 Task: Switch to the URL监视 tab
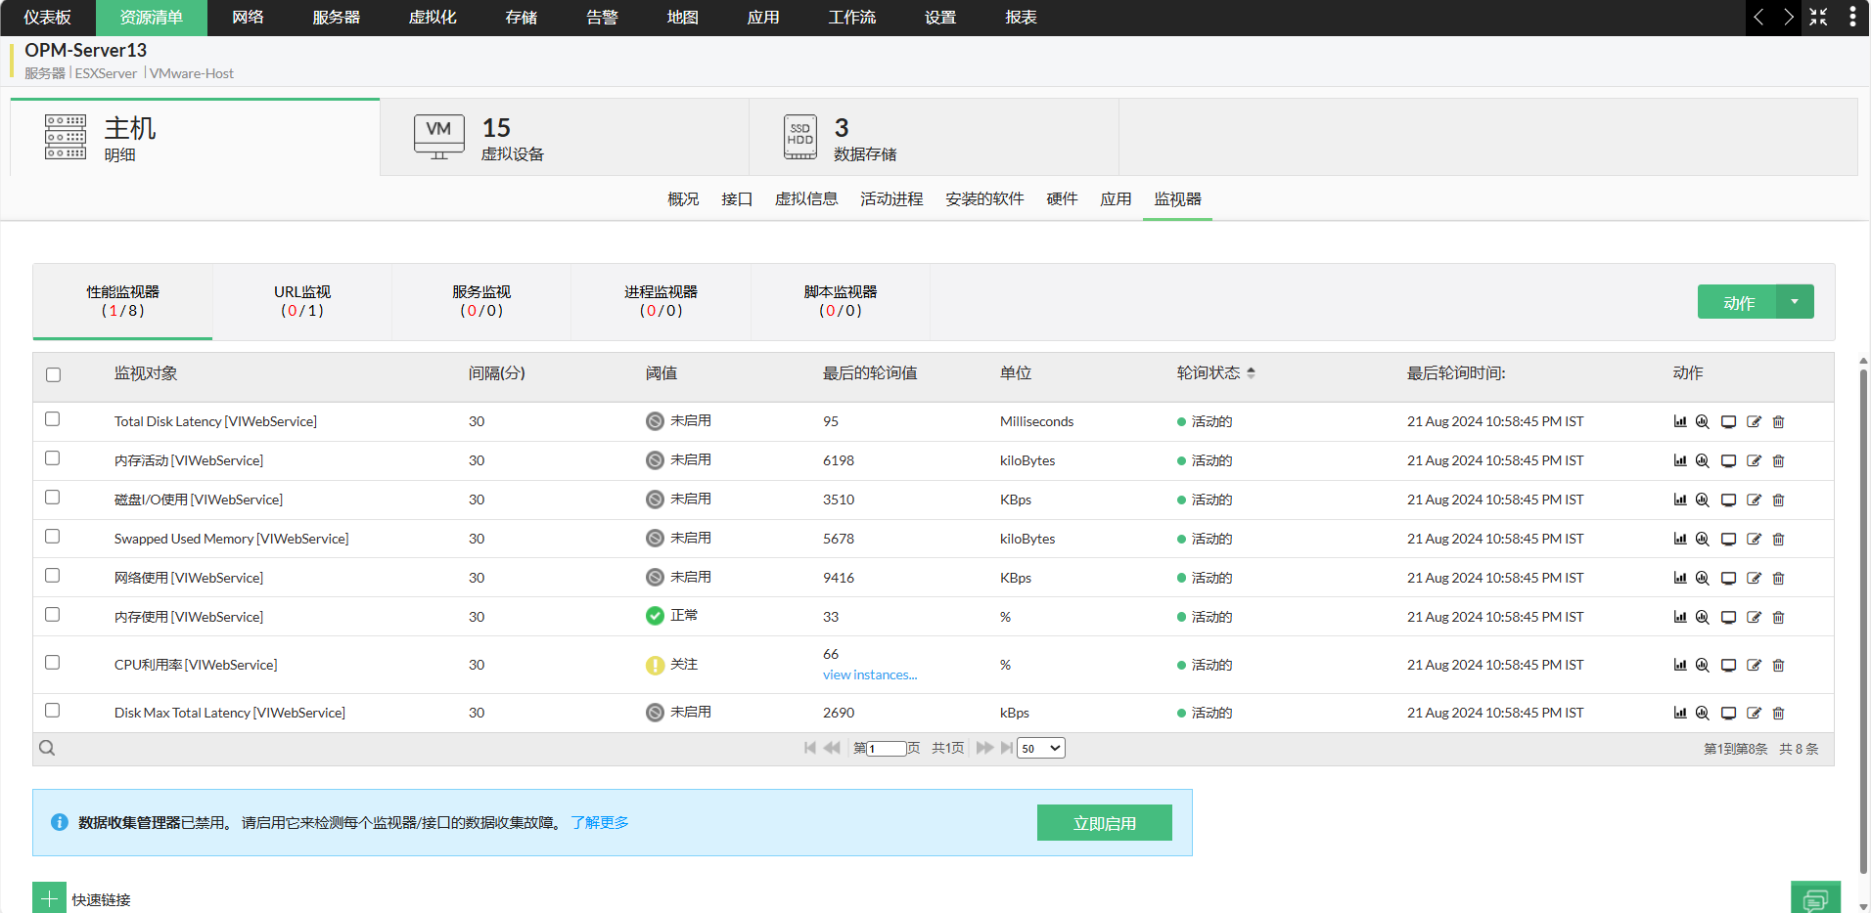pos(302,301)
